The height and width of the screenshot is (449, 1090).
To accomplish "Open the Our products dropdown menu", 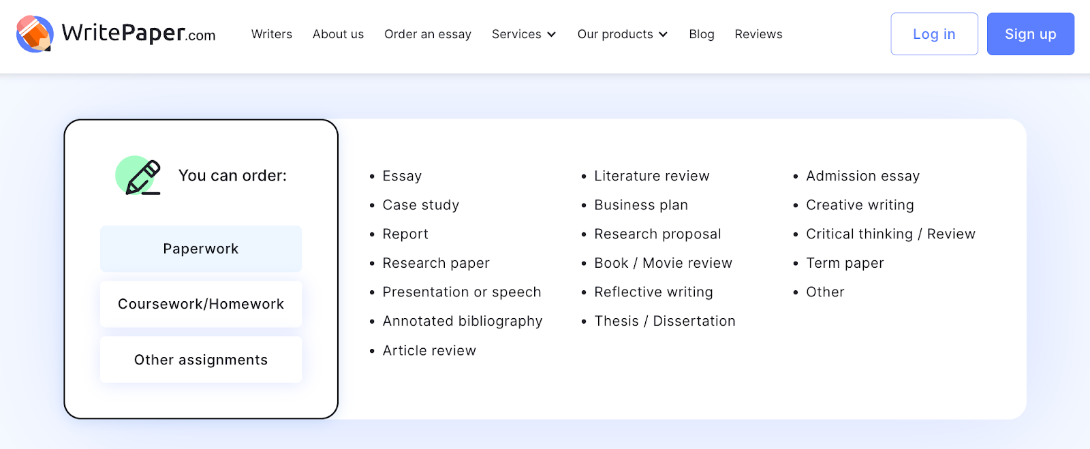I will pos(622,34).
